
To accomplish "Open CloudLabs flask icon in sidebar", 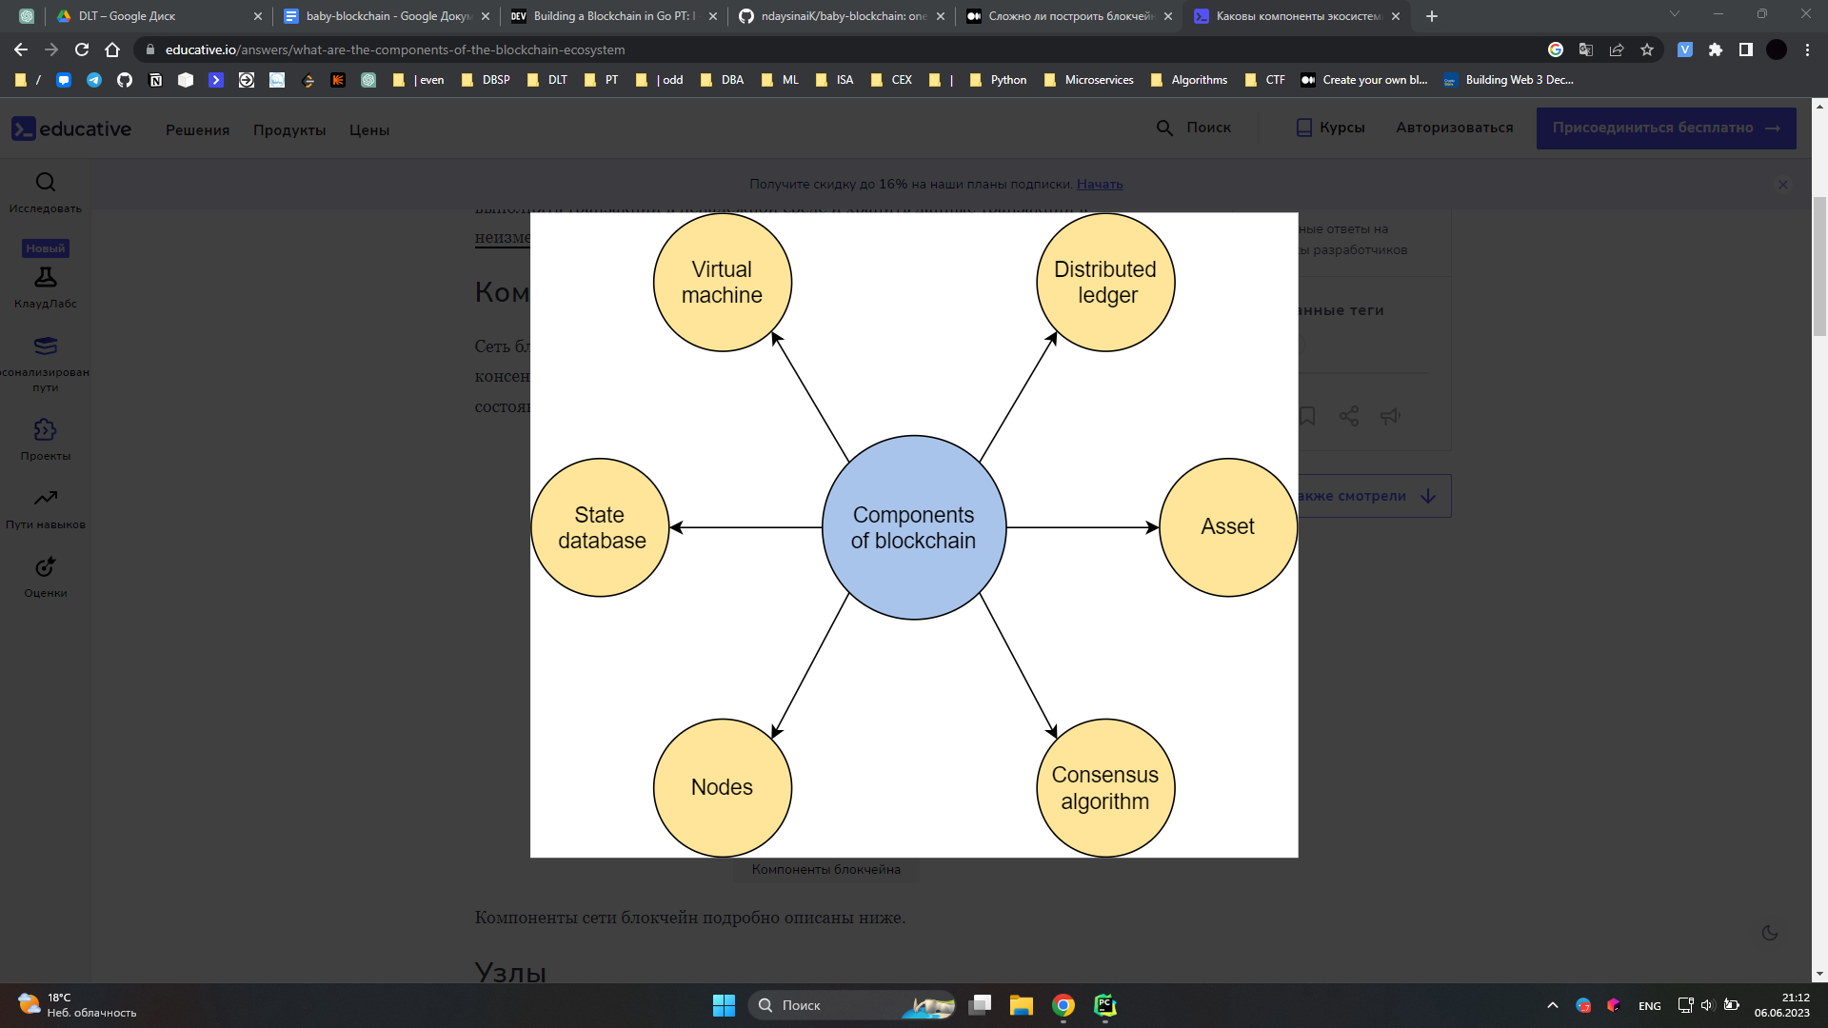I will click(x=46, y=277).
